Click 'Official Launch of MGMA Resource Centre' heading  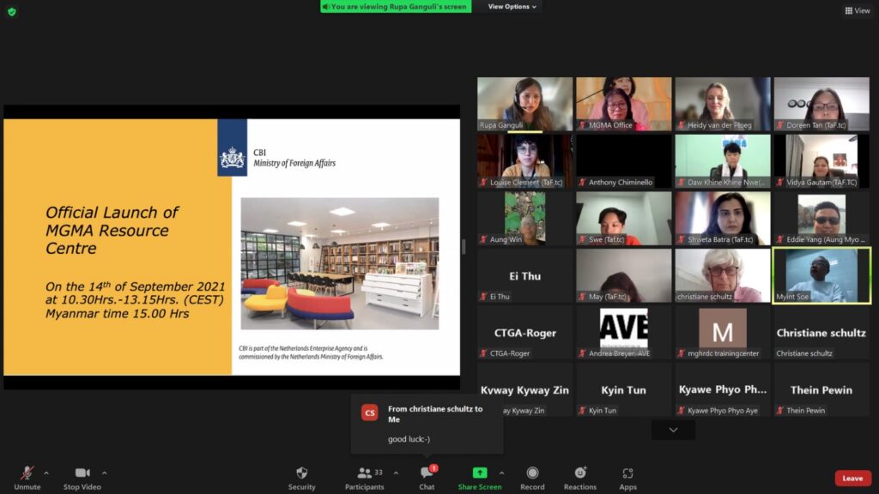[x=112, y=230]
